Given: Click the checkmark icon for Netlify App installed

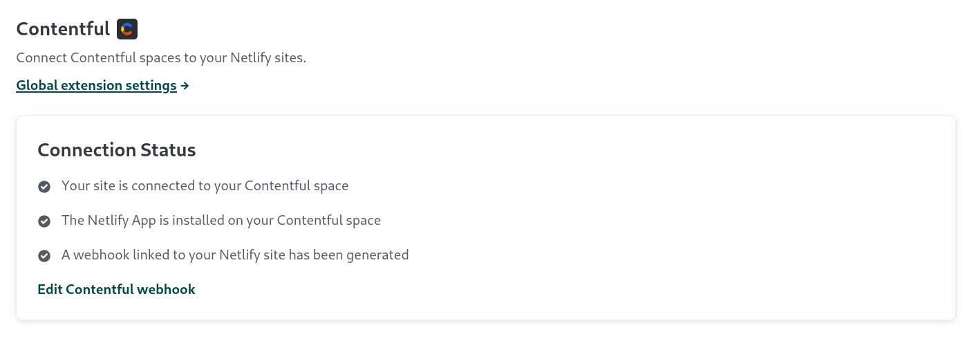Looking at the screenshot, I should pos(44,221).
